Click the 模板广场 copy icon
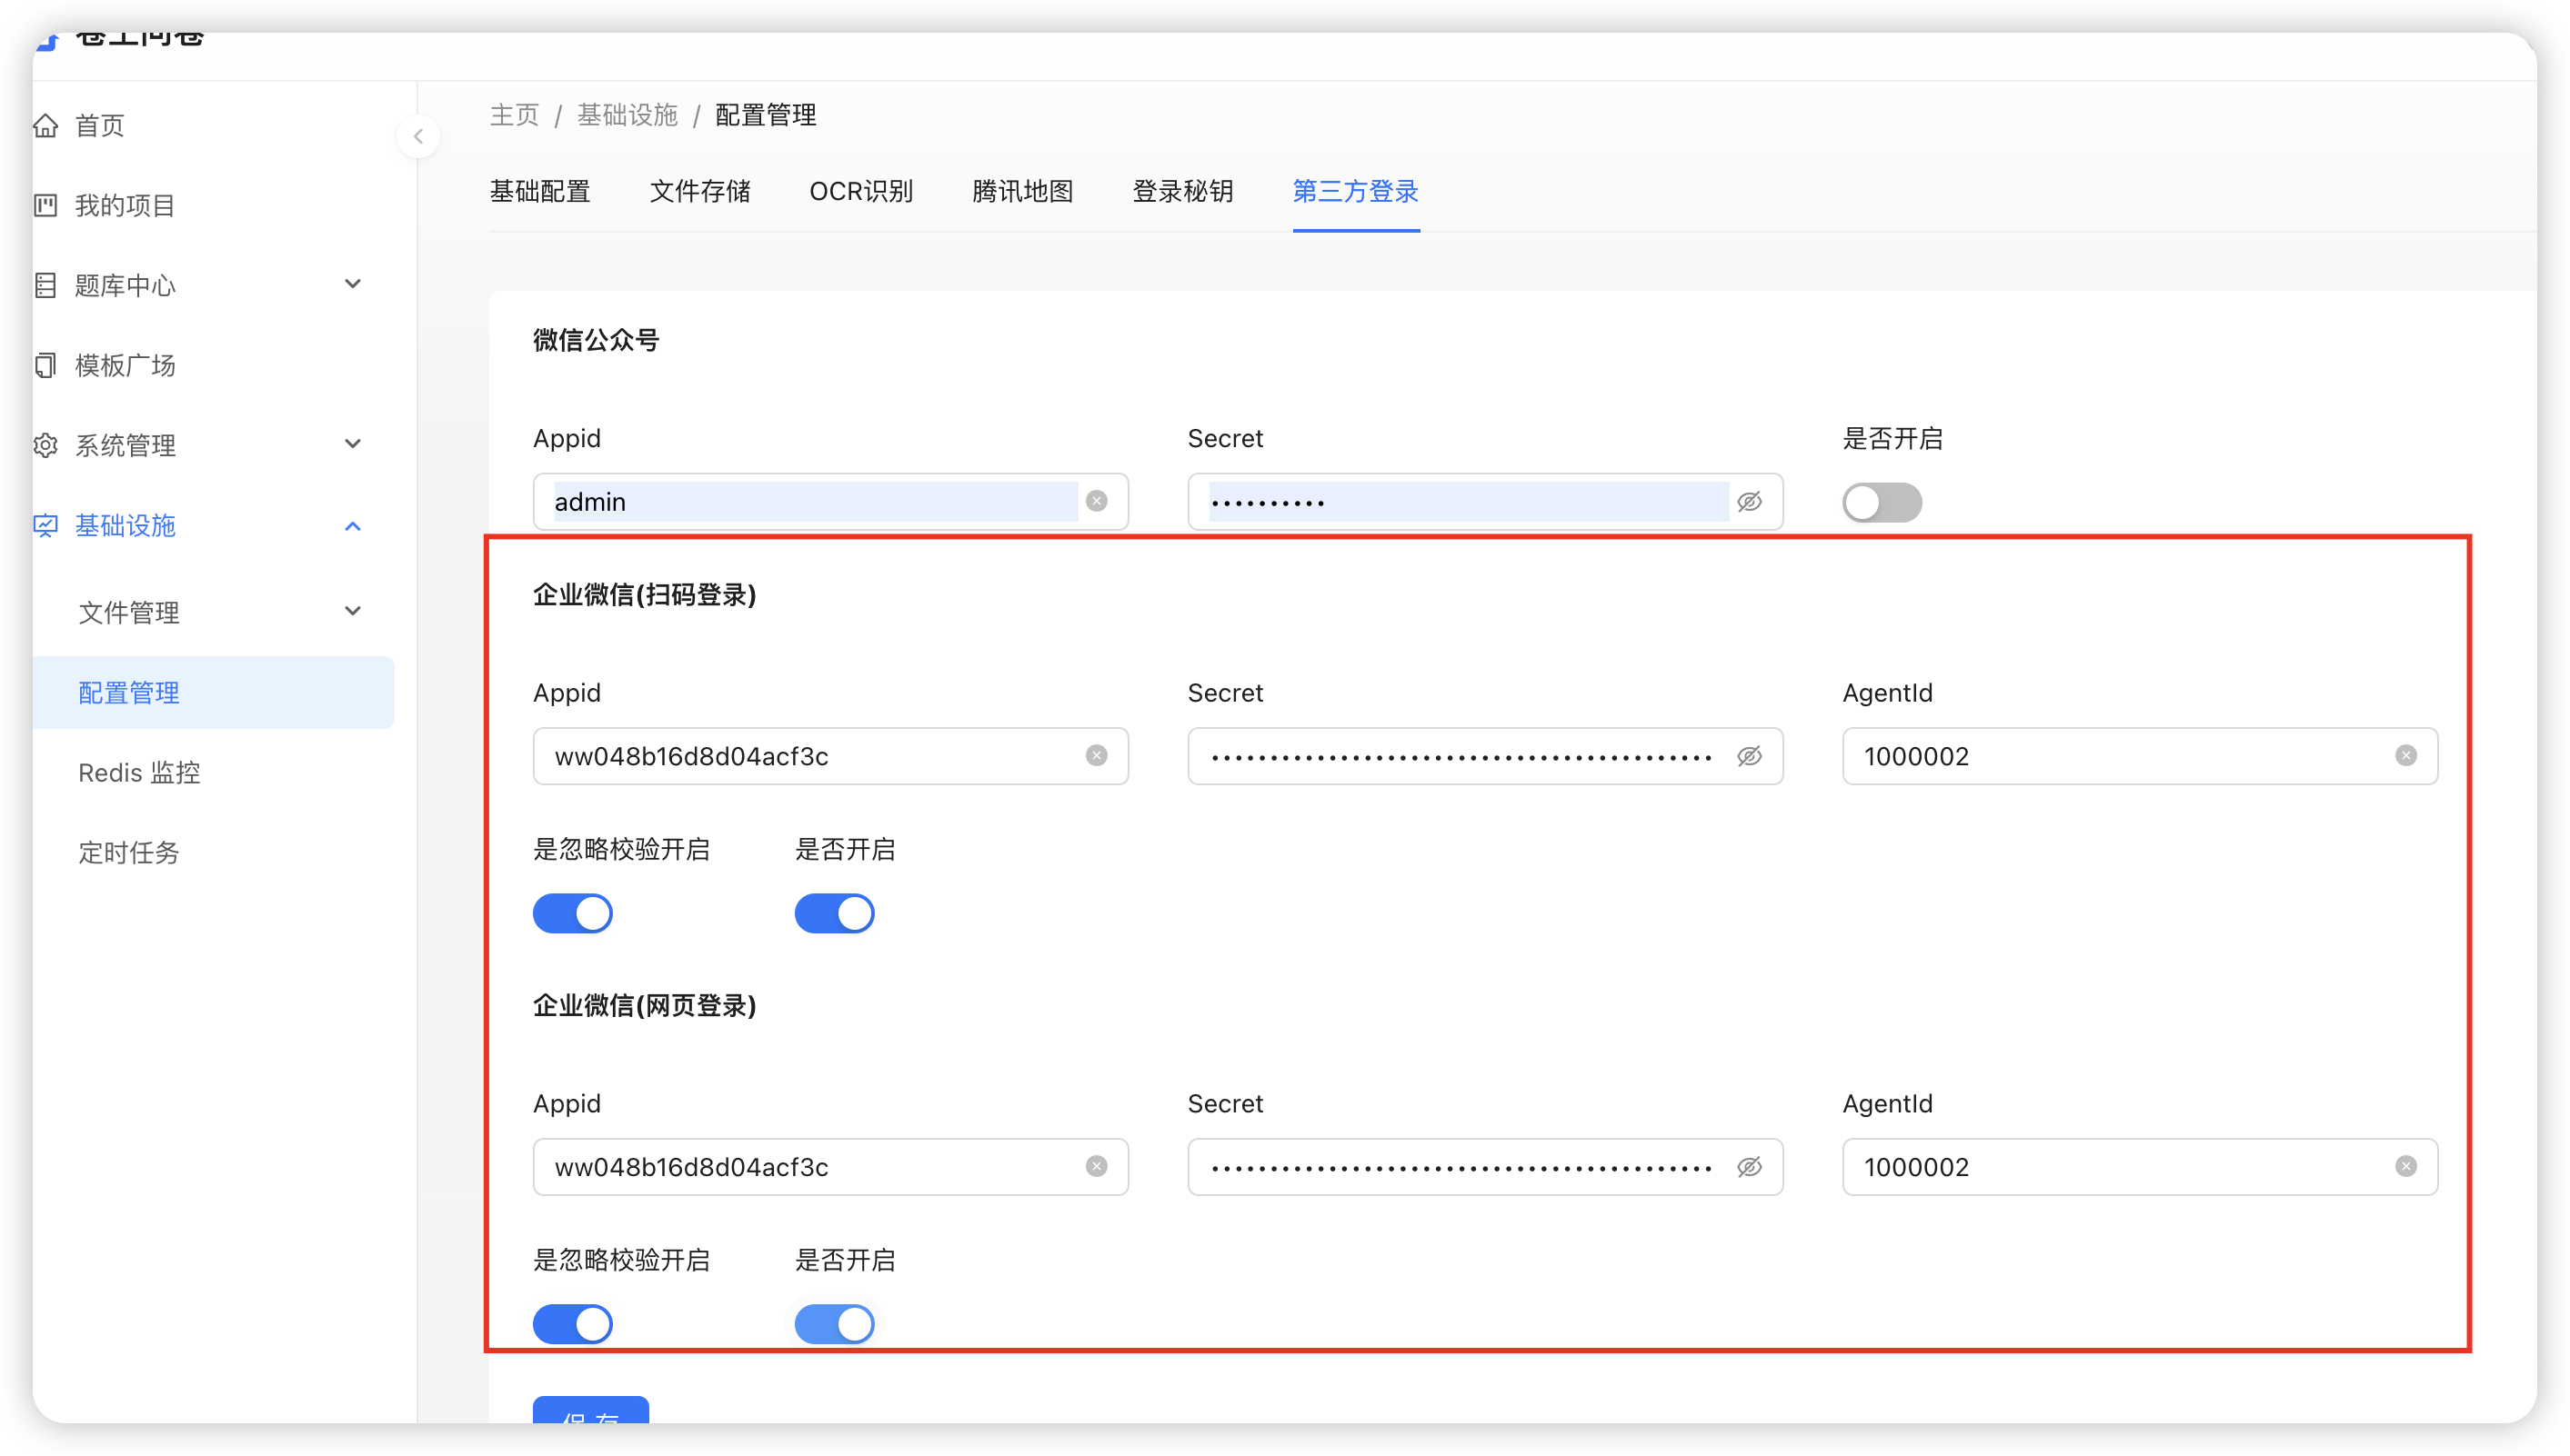The image size is (2570, 1456). pos(46,365)
